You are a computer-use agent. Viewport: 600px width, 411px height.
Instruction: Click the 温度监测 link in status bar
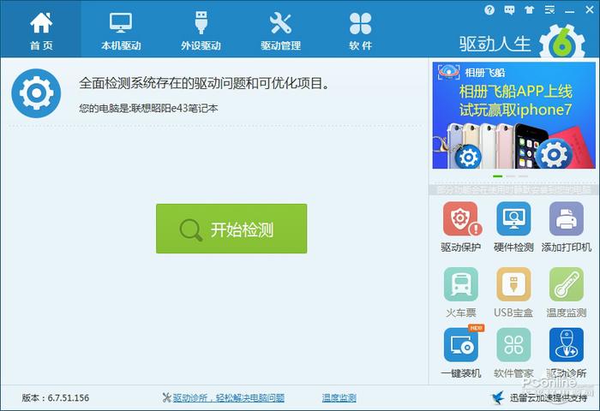pos(339,398)
